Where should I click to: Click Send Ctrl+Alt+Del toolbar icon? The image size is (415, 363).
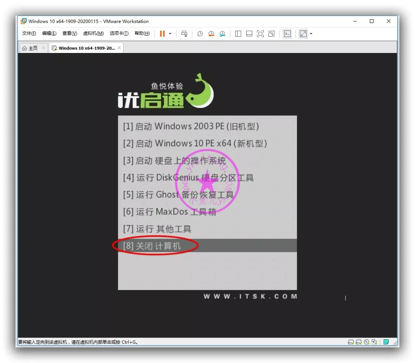pos(184,34)
